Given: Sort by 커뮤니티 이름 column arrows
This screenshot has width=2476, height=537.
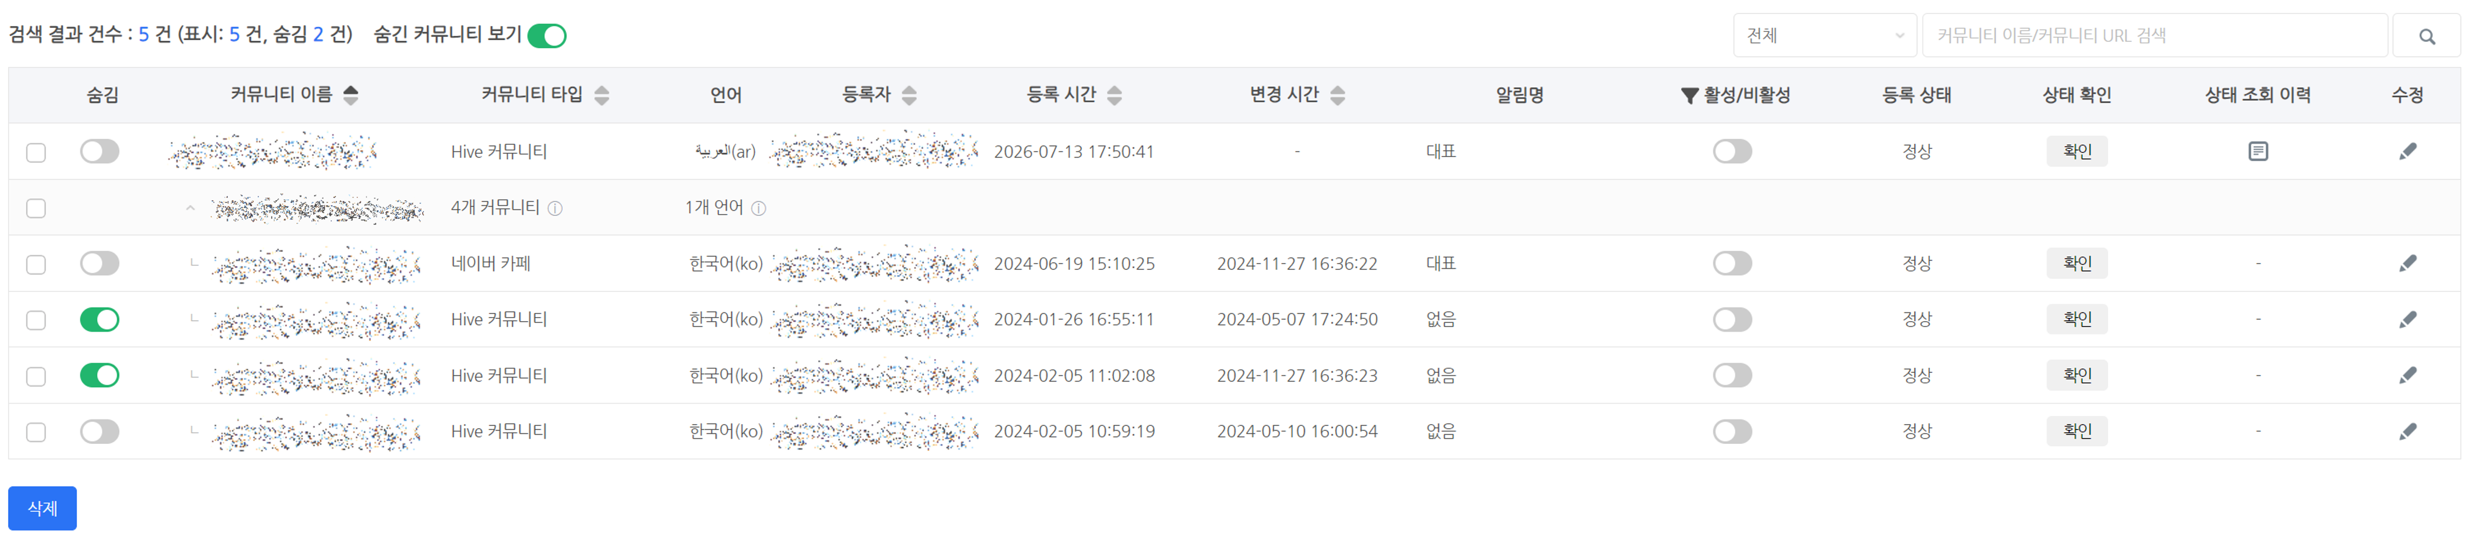Looking at the screenshot, I should click(x=351, y=95).
